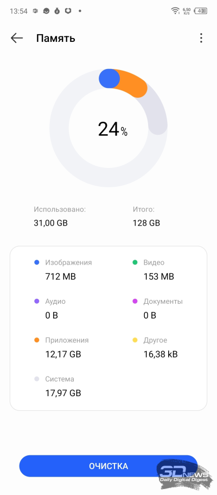Screen dimensions: 217x495
Task: Tap the 24% usage indicator
Action: (113, 129)
